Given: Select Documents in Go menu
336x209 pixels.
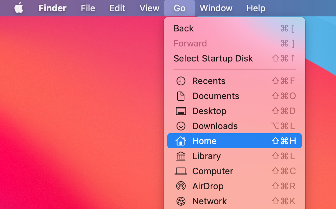Looking at the screenshot, I should click(x=235, y=96).
